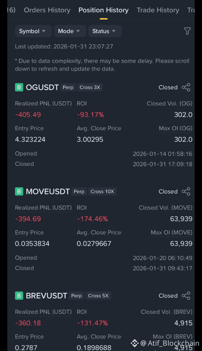Viewport: 202px width, 351px height.
Task: Expand the Mode dropdown filter
Action: pyautogui.click(x=70, y=31)
